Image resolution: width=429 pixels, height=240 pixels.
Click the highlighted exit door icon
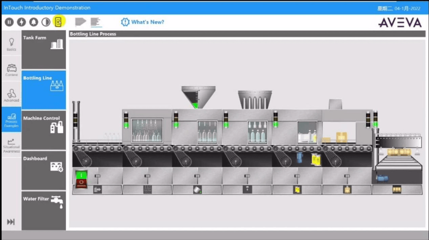point(58,21)
